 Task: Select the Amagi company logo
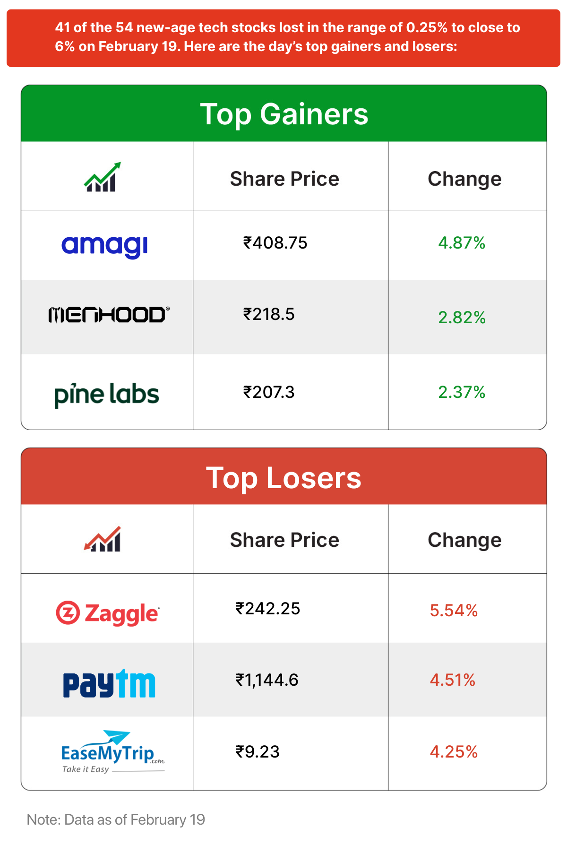[104, 245]
